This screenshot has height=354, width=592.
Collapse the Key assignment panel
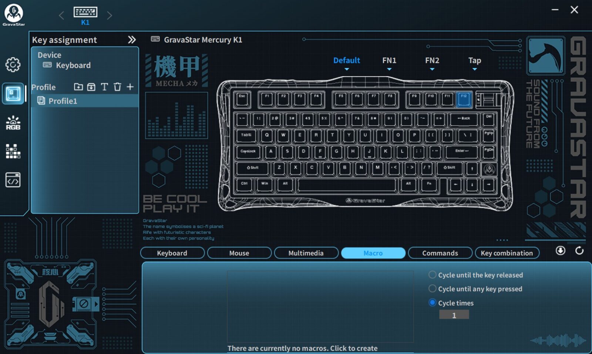click(x=132, y=40)
